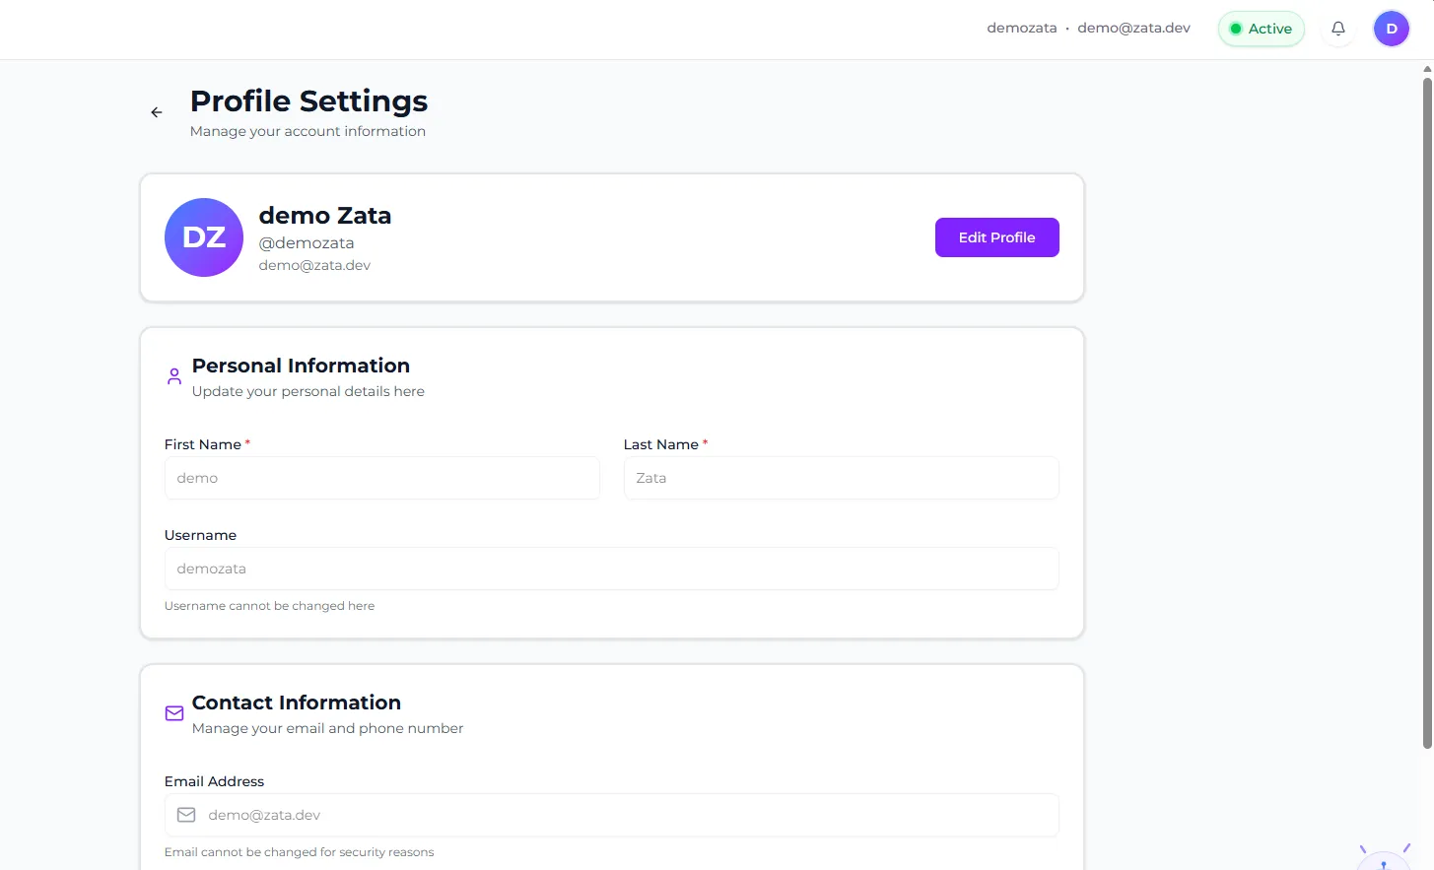
Task: Open notifications bell icon
Action: point(1338,29)
